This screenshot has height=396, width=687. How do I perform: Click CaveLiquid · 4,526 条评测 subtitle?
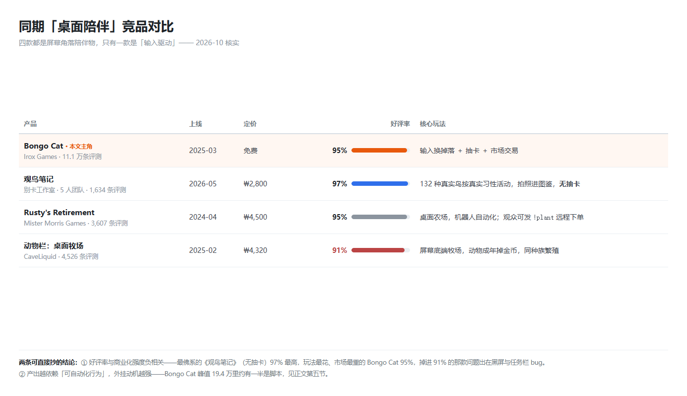(x=61, y=256)
